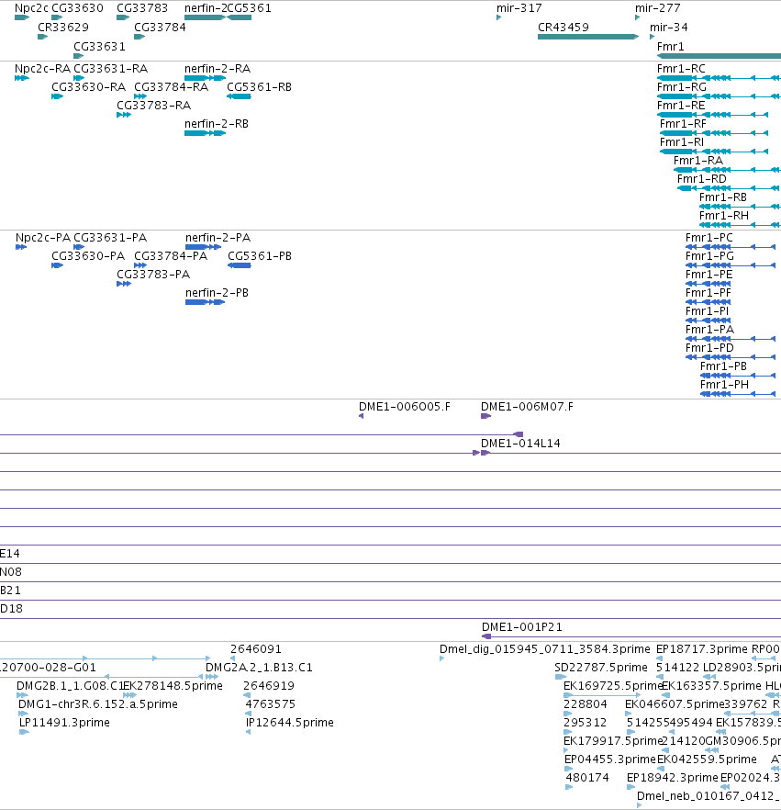Screen dimensions: 781x810
Task: Click the Fmr1-RE transcript label
Action: (681, 106)
